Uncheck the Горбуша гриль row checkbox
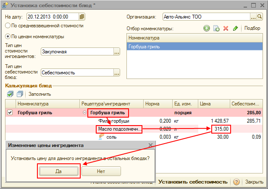Image resolution: width=268 pixels, height=189 pixels. [10, 113]
